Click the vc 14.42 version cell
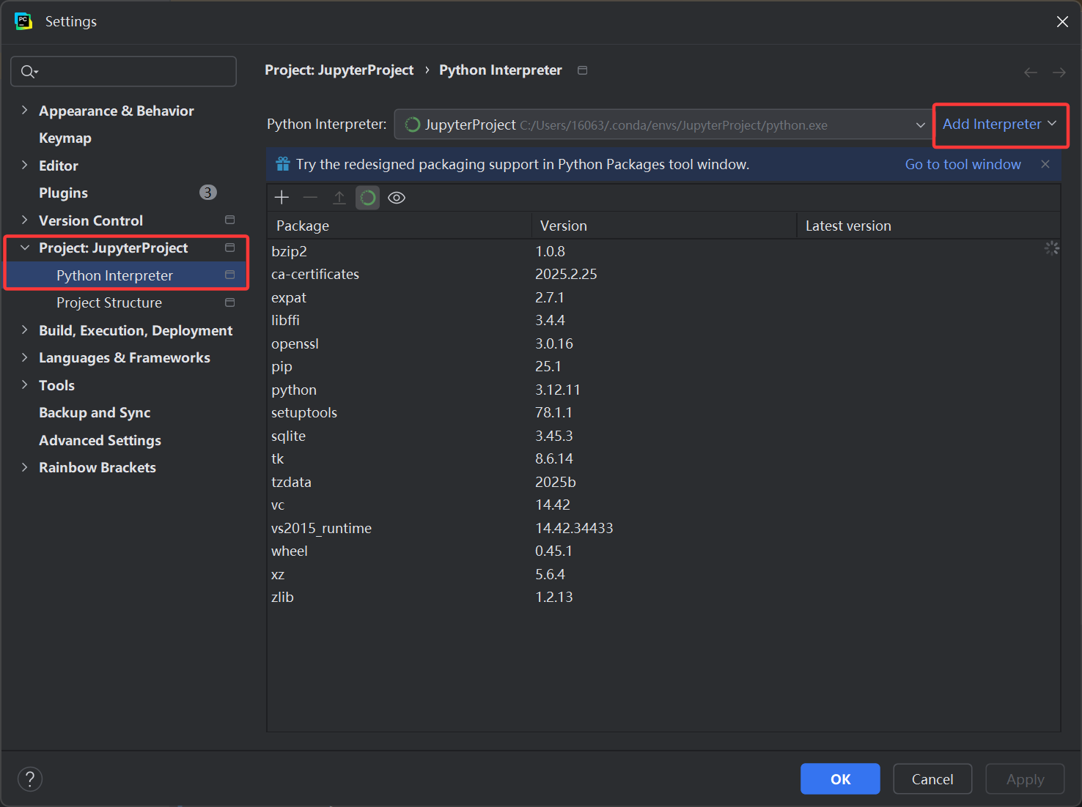The image size is (1082, 807). (x=553, y=505)
